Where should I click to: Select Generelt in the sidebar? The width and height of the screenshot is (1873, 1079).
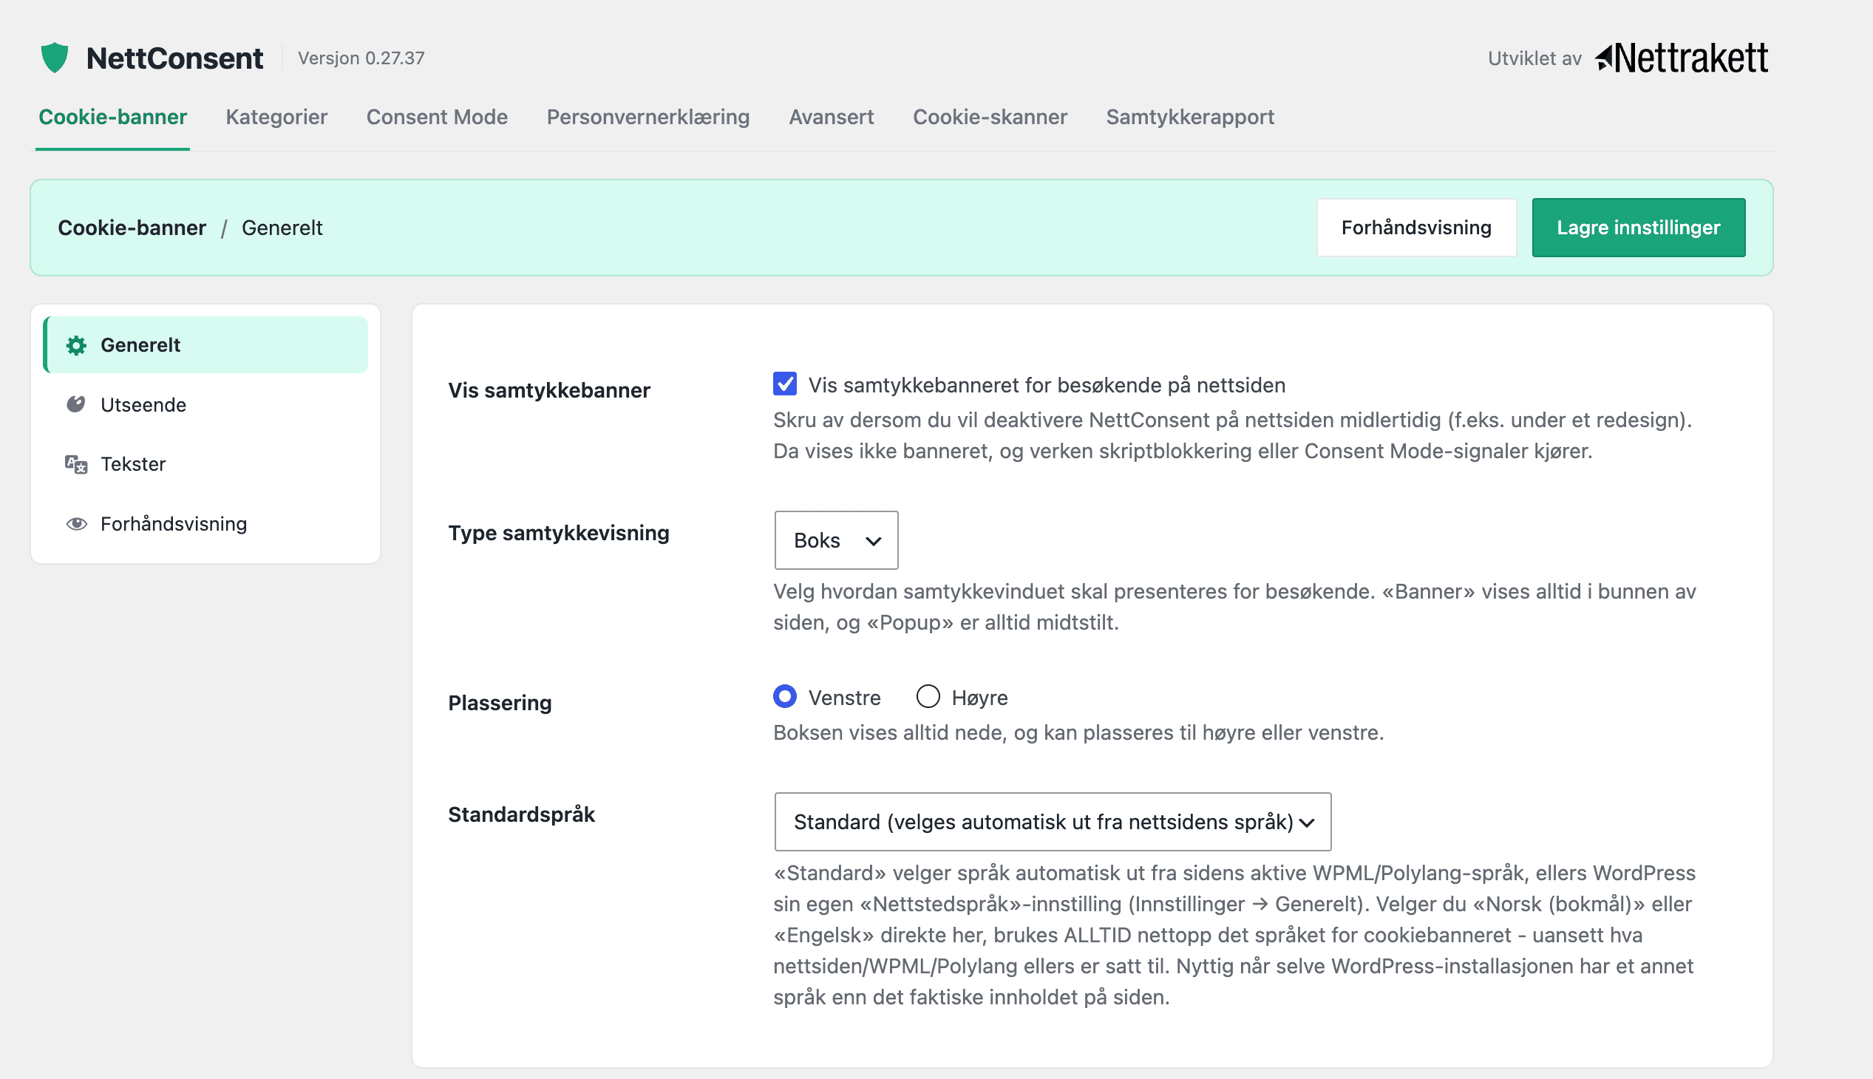coord(205,345)
